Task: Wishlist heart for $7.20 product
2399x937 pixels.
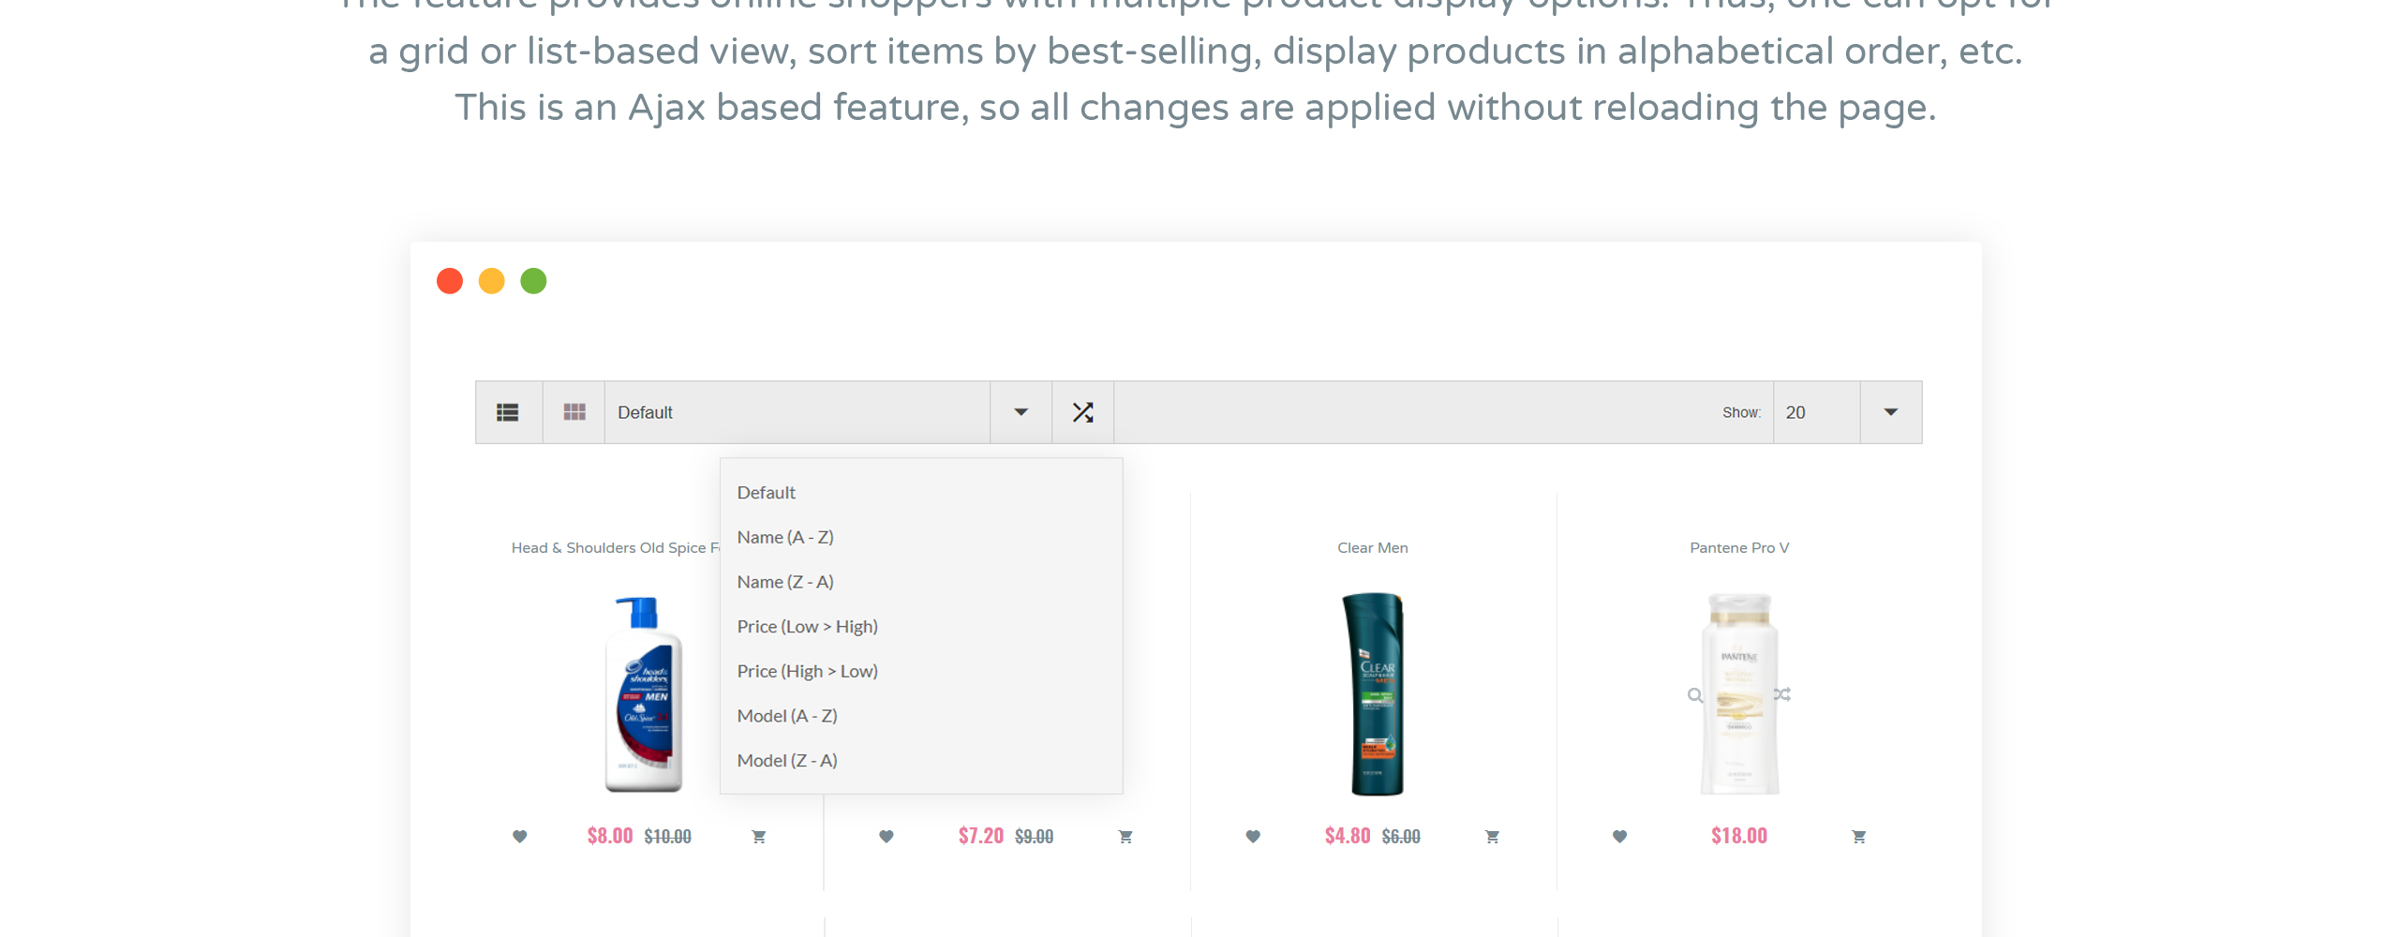Action: [x=887, y=837]
